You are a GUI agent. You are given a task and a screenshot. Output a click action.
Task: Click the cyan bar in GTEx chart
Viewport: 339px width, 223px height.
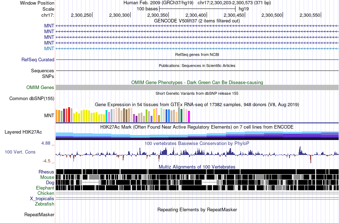[107, 116]
